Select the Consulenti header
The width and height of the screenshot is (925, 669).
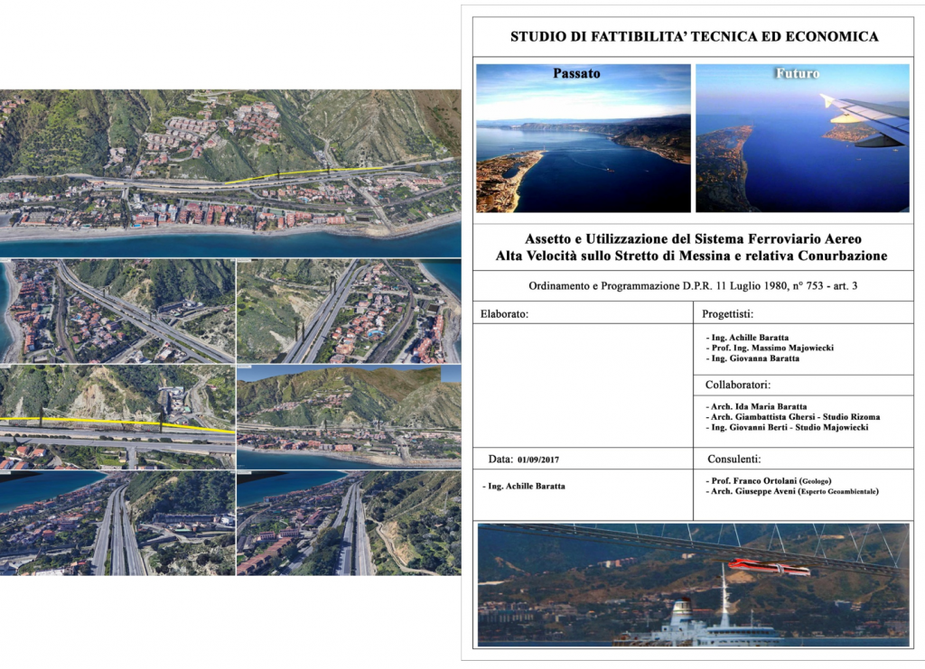pyautogui.click(x=736, y=459)
